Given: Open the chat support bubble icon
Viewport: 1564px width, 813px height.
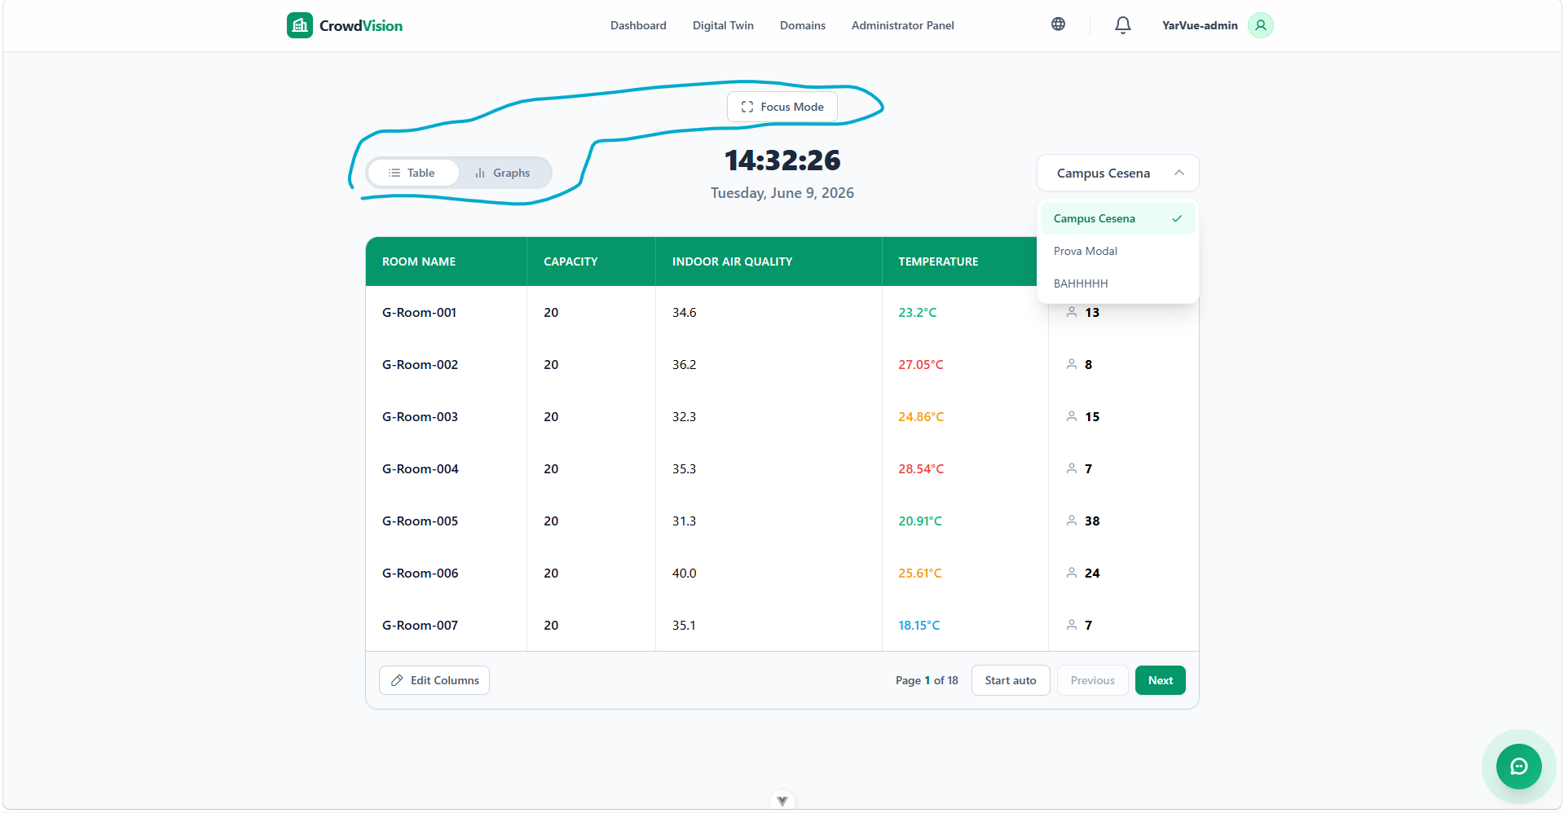Looking at the screenshot, I should click(1518, 766).
